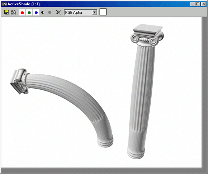The image size is (208, 174).
Task: Click the horizontal gray scrollbar strip at bottom
Action: [101, 170]
